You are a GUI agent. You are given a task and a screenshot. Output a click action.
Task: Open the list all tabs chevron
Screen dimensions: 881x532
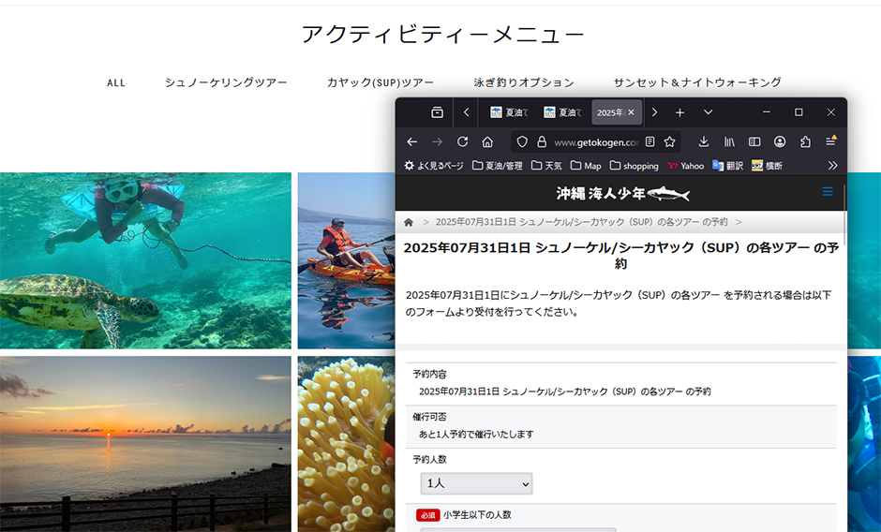[x=708, y=112]
